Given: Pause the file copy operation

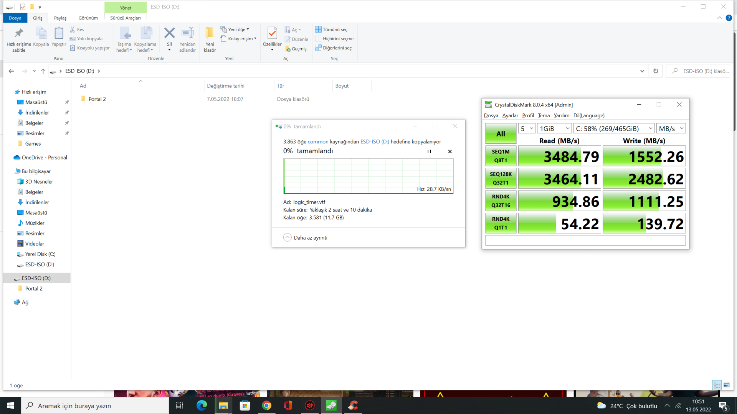Looking at the screenshot, I should pos(429,151).
